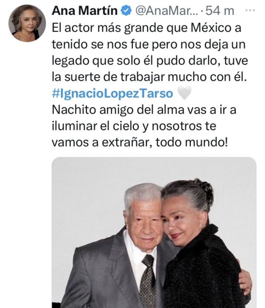Click the line 'Nachito amigo del alma'
Viewport: 265px width, 308px height.
tap(144, 110)
